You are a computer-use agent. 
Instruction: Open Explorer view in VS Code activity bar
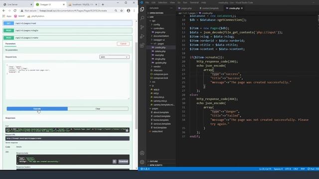coord(142,9)
